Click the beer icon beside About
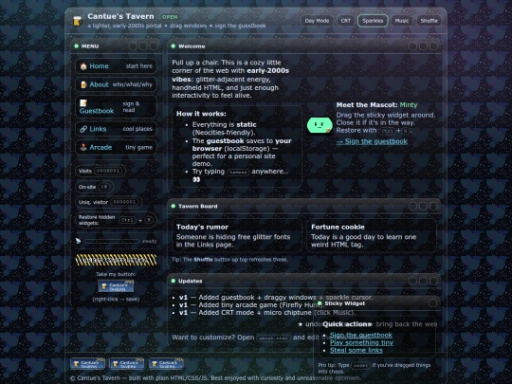 click(83, 84)
